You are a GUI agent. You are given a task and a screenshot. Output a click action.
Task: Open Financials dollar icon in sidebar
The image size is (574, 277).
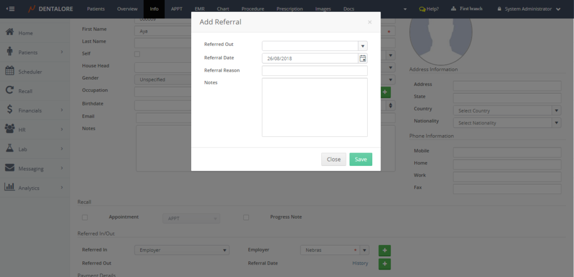click(10, 110)
